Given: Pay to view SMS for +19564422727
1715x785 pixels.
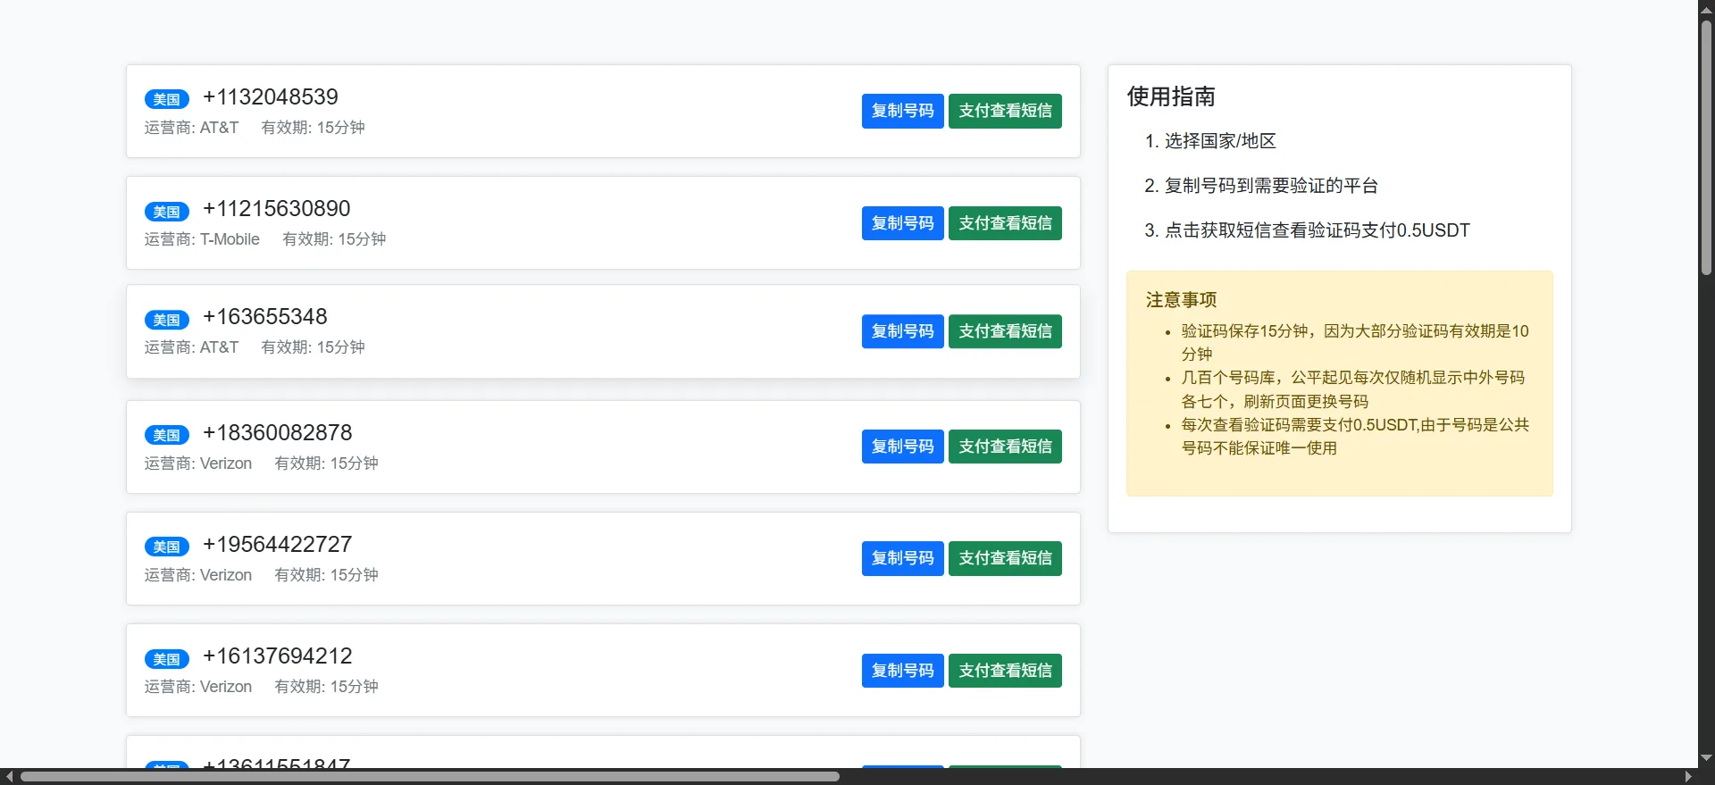Looking at the screenshot, I should click(1005, 558).
